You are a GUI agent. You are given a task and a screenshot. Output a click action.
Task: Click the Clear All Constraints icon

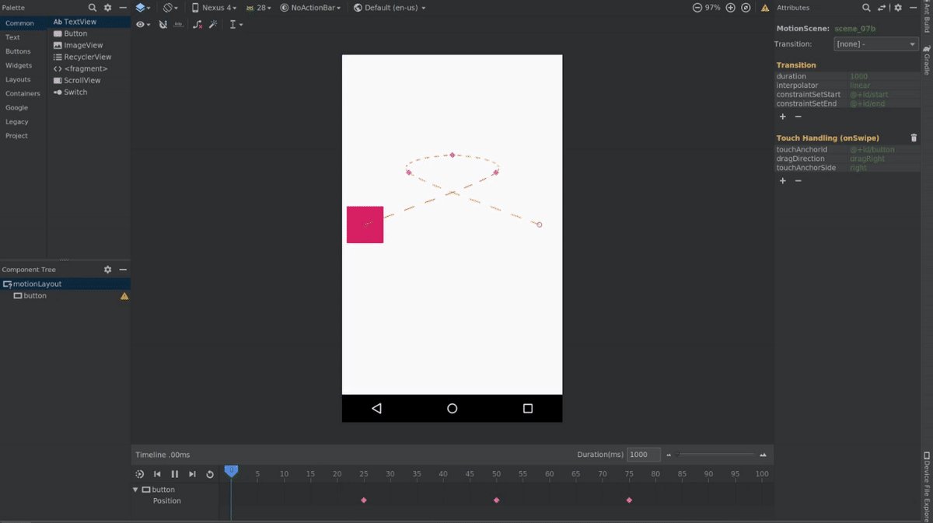tap(197, 24)
